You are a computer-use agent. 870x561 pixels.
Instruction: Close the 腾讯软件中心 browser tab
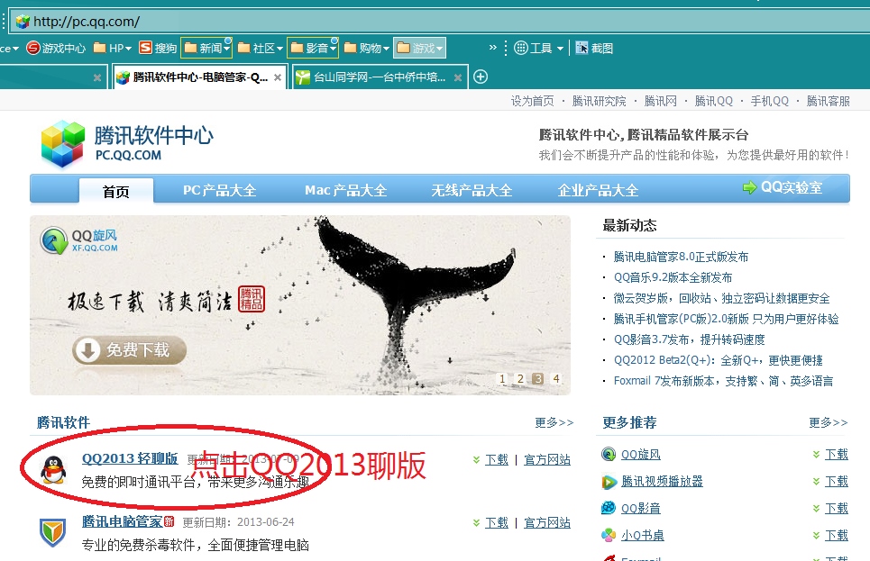(x=278, y=77)
